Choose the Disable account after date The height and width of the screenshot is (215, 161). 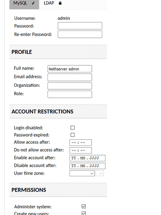pos(88,166)
